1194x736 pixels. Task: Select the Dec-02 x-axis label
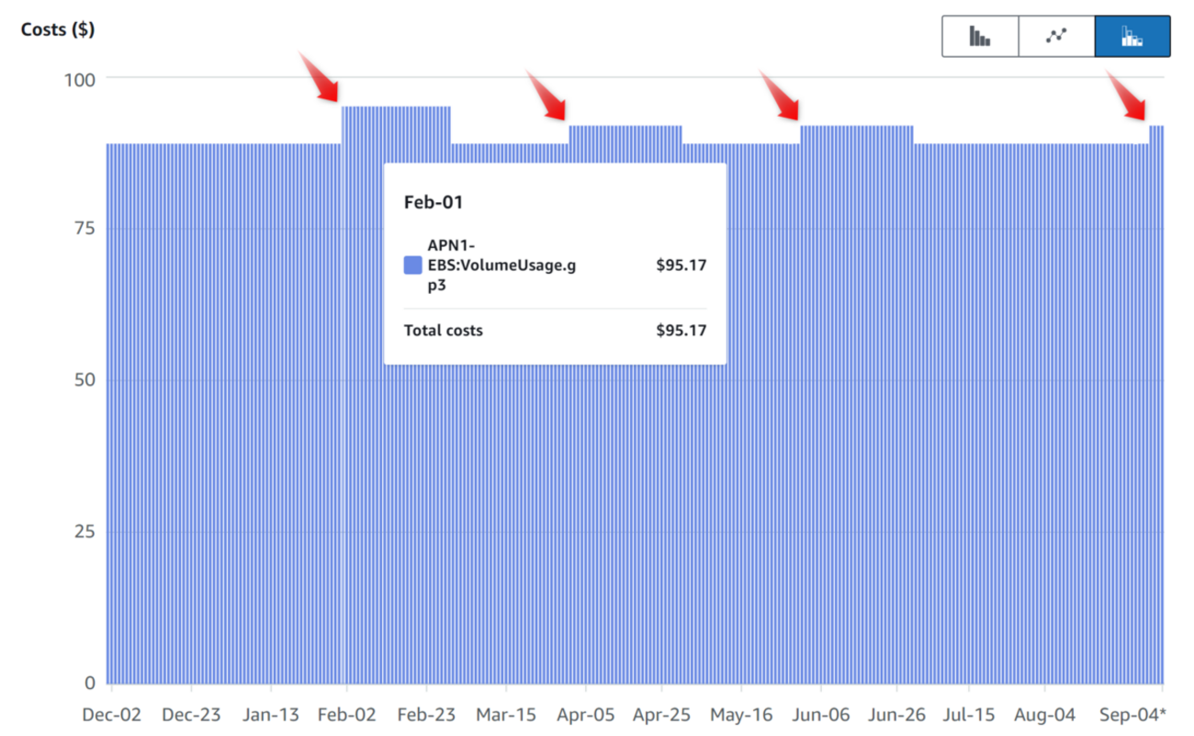(x=111, y=715)
